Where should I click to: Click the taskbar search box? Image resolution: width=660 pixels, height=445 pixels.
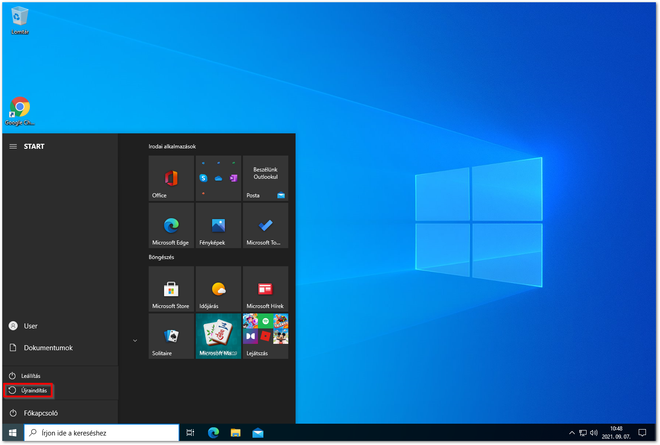pos(102,433)
